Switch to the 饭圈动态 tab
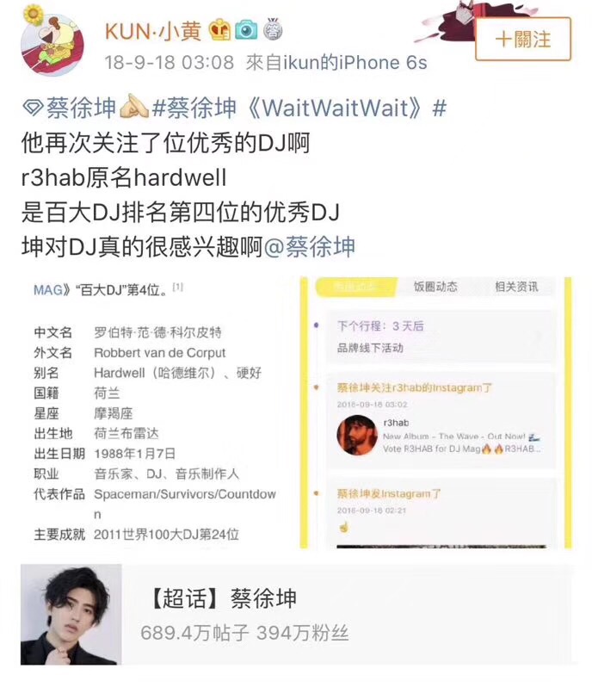This screenshot has height=687, width=592. [x=435, y=287]
